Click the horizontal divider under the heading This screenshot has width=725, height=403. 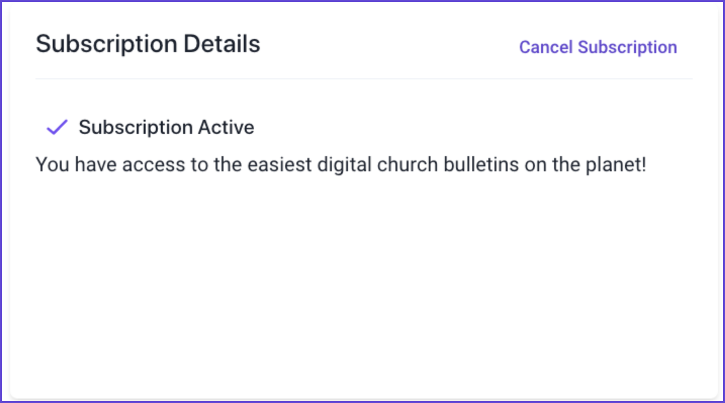pos(364,79)
